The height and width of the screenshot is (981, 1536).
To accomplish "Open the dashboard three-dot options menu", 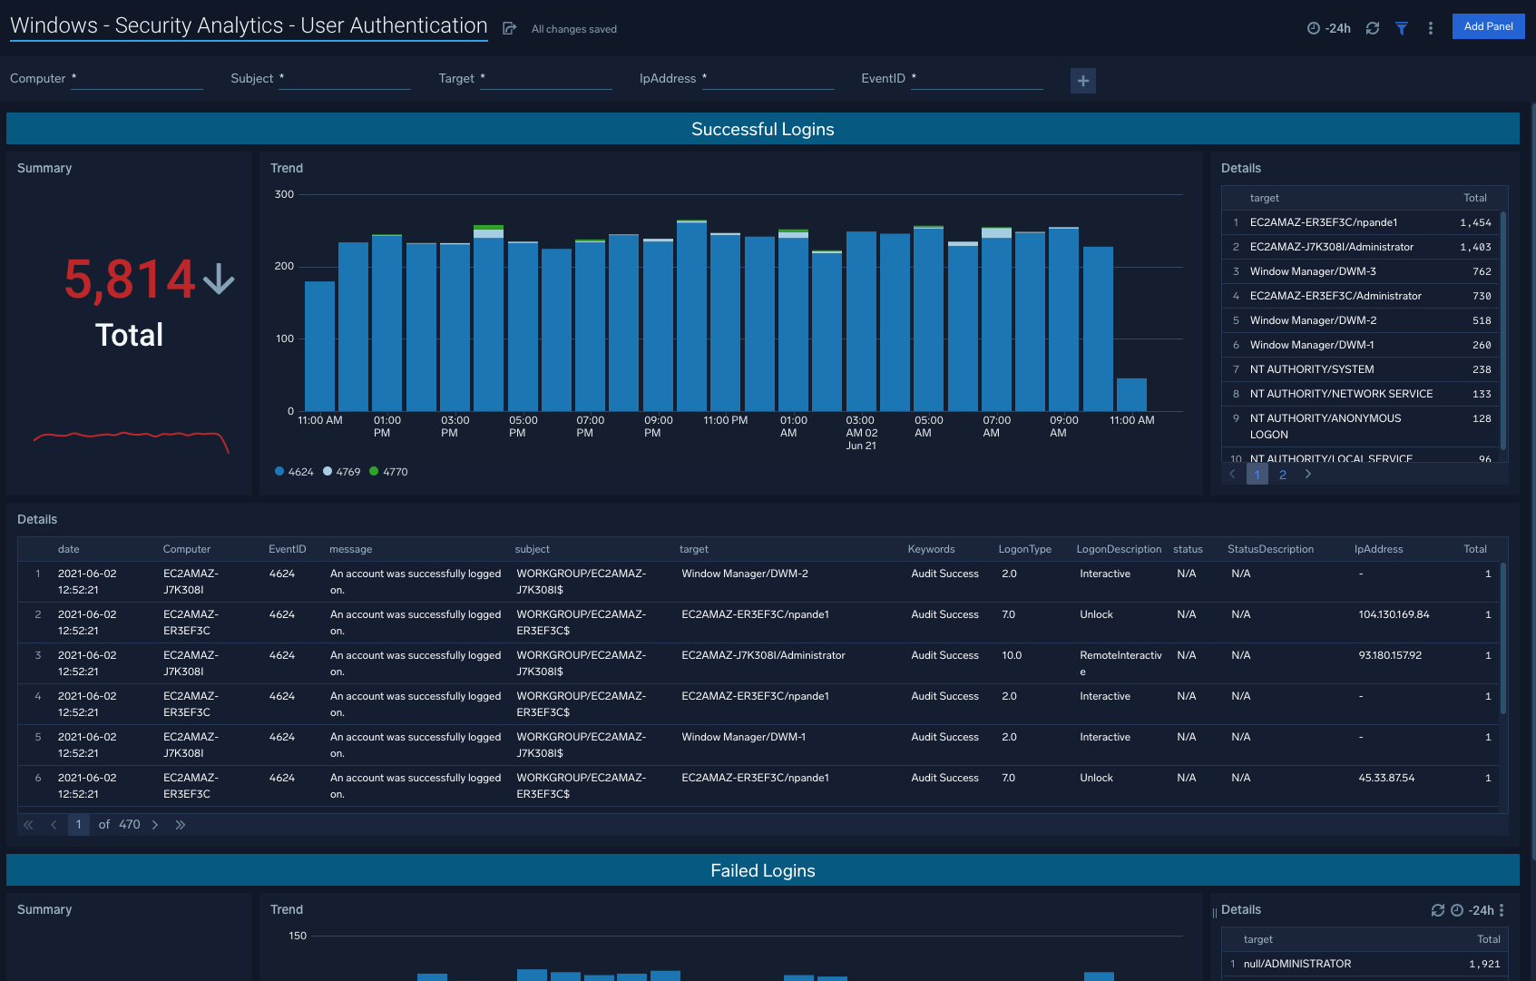I will click(1430, 28).
